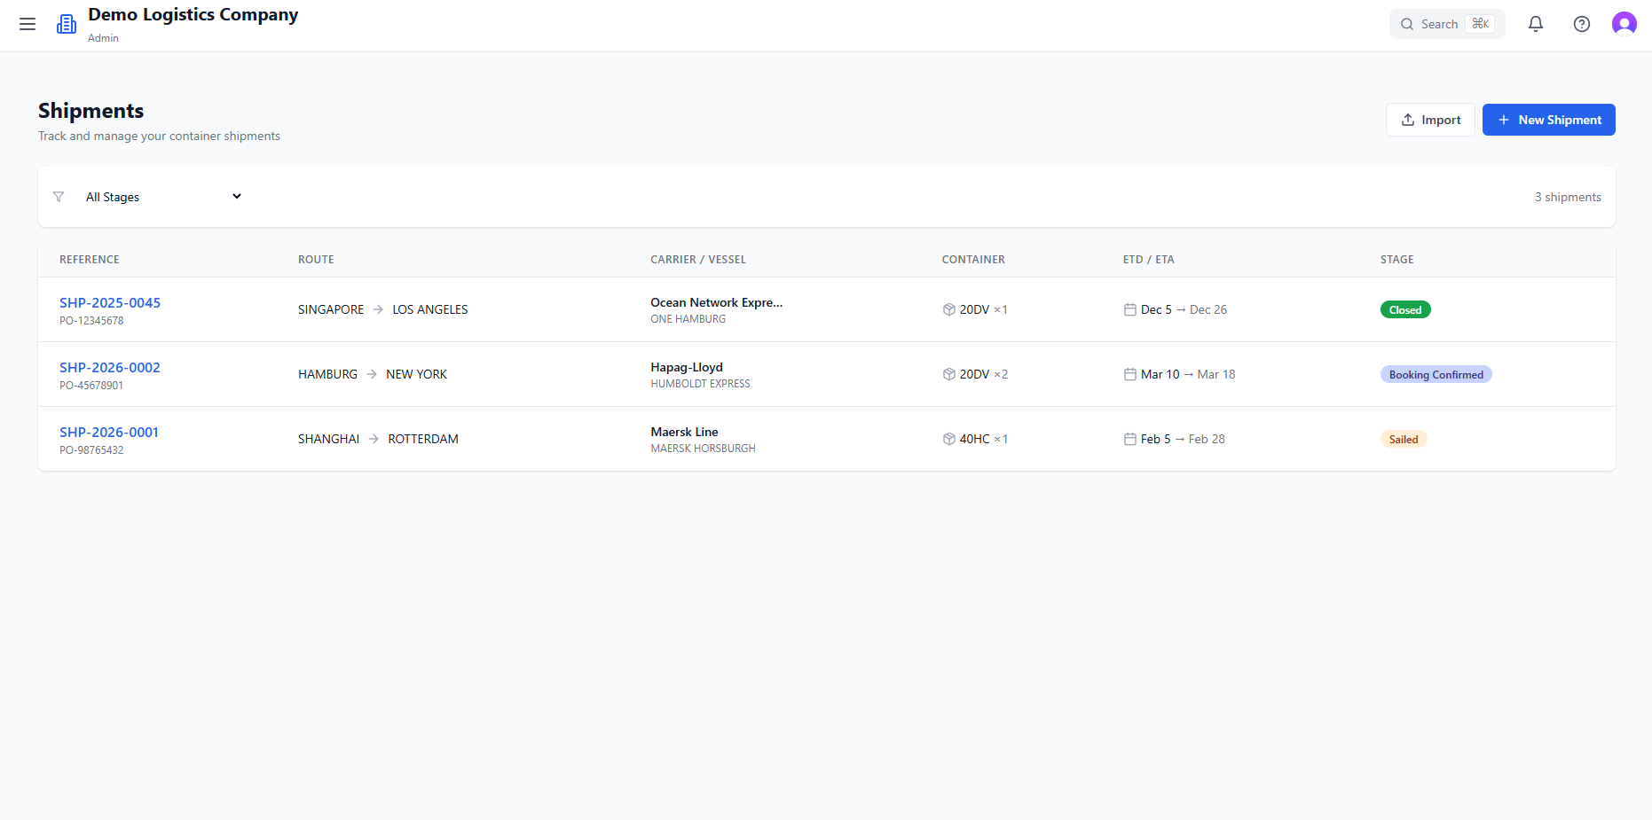The image size is (1652, 820).
Task: Click the Import button
Action: 1430,119
